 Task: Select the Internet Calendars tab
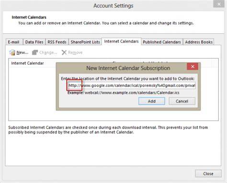(121, 41)
